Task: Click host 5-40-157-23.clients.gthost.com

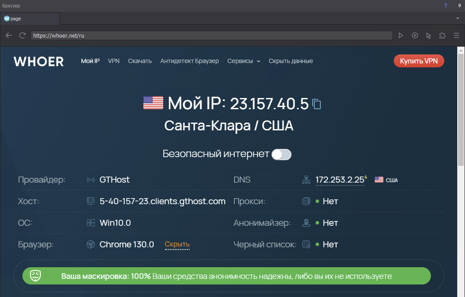Action: click(162, 201)
